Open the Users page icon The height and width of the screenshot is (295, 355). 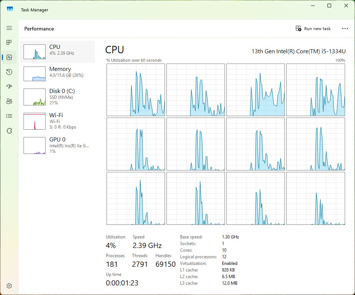click(x=9, y=101)
